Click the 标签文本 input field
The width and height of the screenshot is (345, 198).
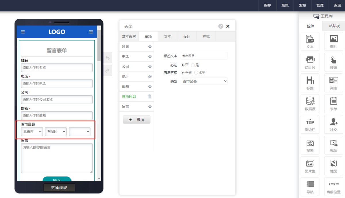(x=204, y=56)
